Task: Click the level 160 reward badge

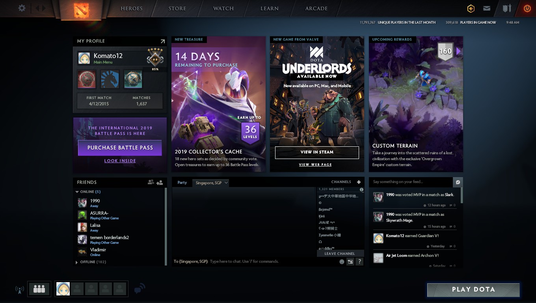Action: 445,52
